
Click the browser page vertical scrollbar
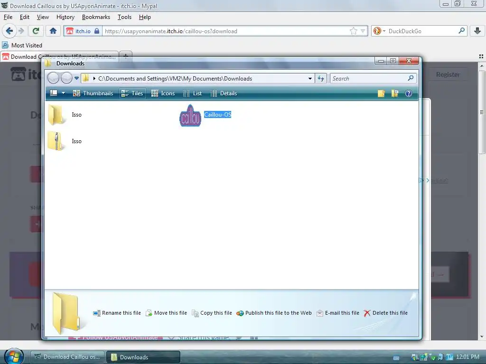pos(482,112)
